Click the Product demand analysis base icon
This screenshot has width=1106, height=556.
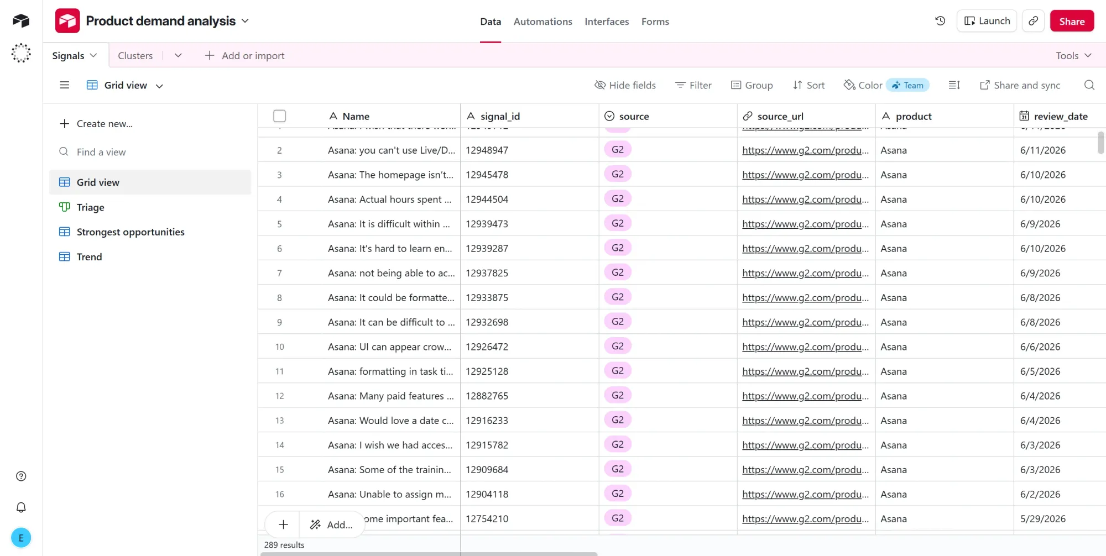(67, 21)
